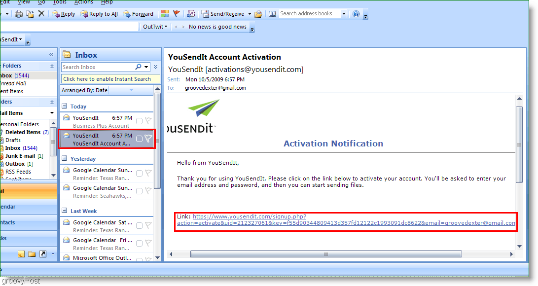538x286 pixels.
Task: Collapse the Mail Folders section
Action: (52, 102)
